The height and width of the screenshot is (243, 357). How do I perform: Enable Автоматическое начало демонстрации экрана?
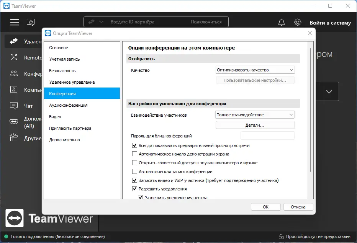pos(135,154)
